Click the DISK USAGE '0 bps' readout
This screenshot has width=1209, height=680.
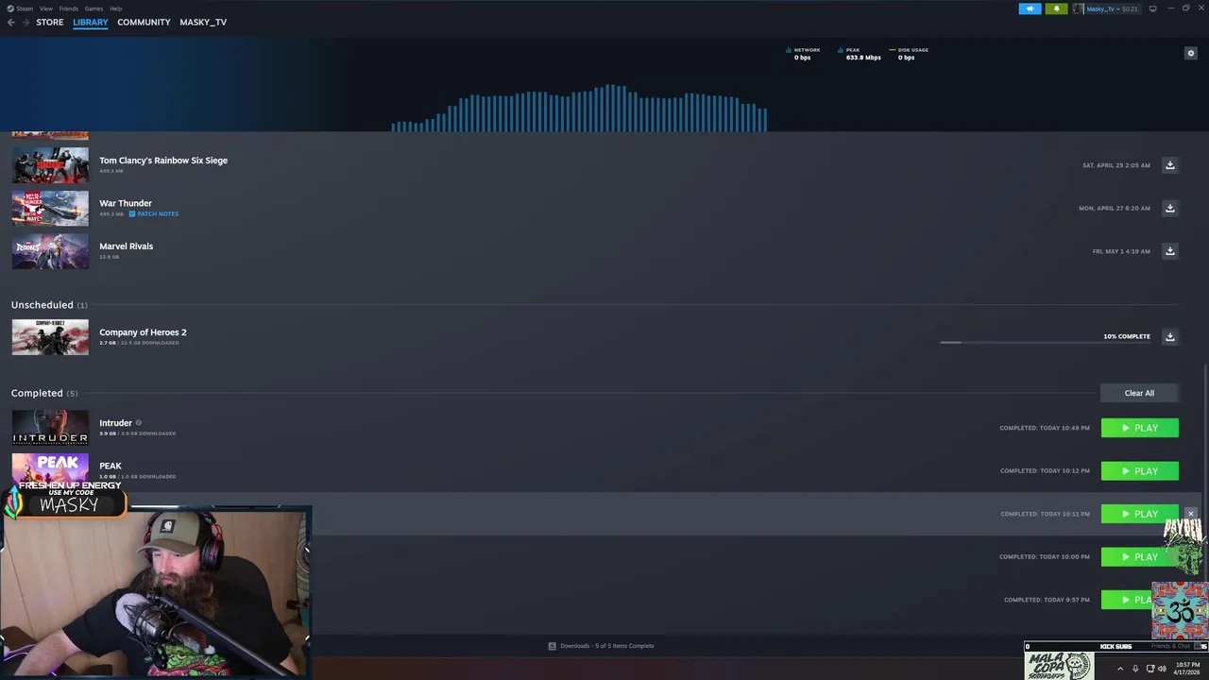906,58
